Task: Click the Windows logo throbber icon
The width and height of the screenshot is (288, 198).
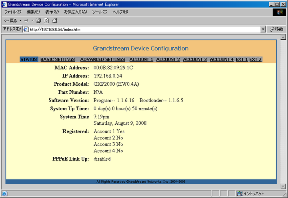Action: click(280, 12)
